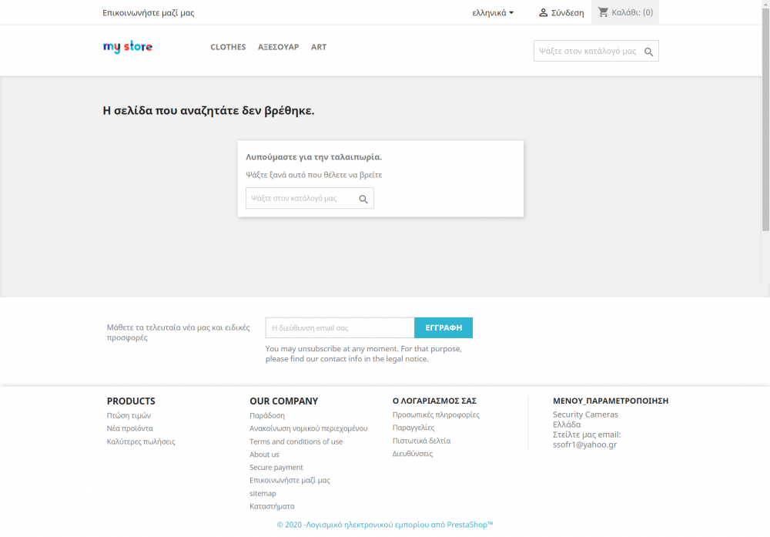Click the Επικοινωνήστε μαζί μας top link
The height and width of the screenshot is (537, 770).
tap(149, 13)
